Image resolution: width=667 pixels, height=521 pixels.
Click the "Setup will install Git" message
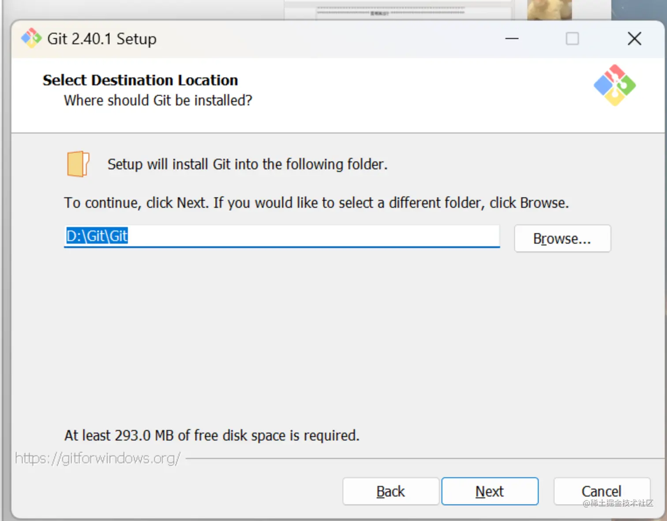[x=247, y=164]
